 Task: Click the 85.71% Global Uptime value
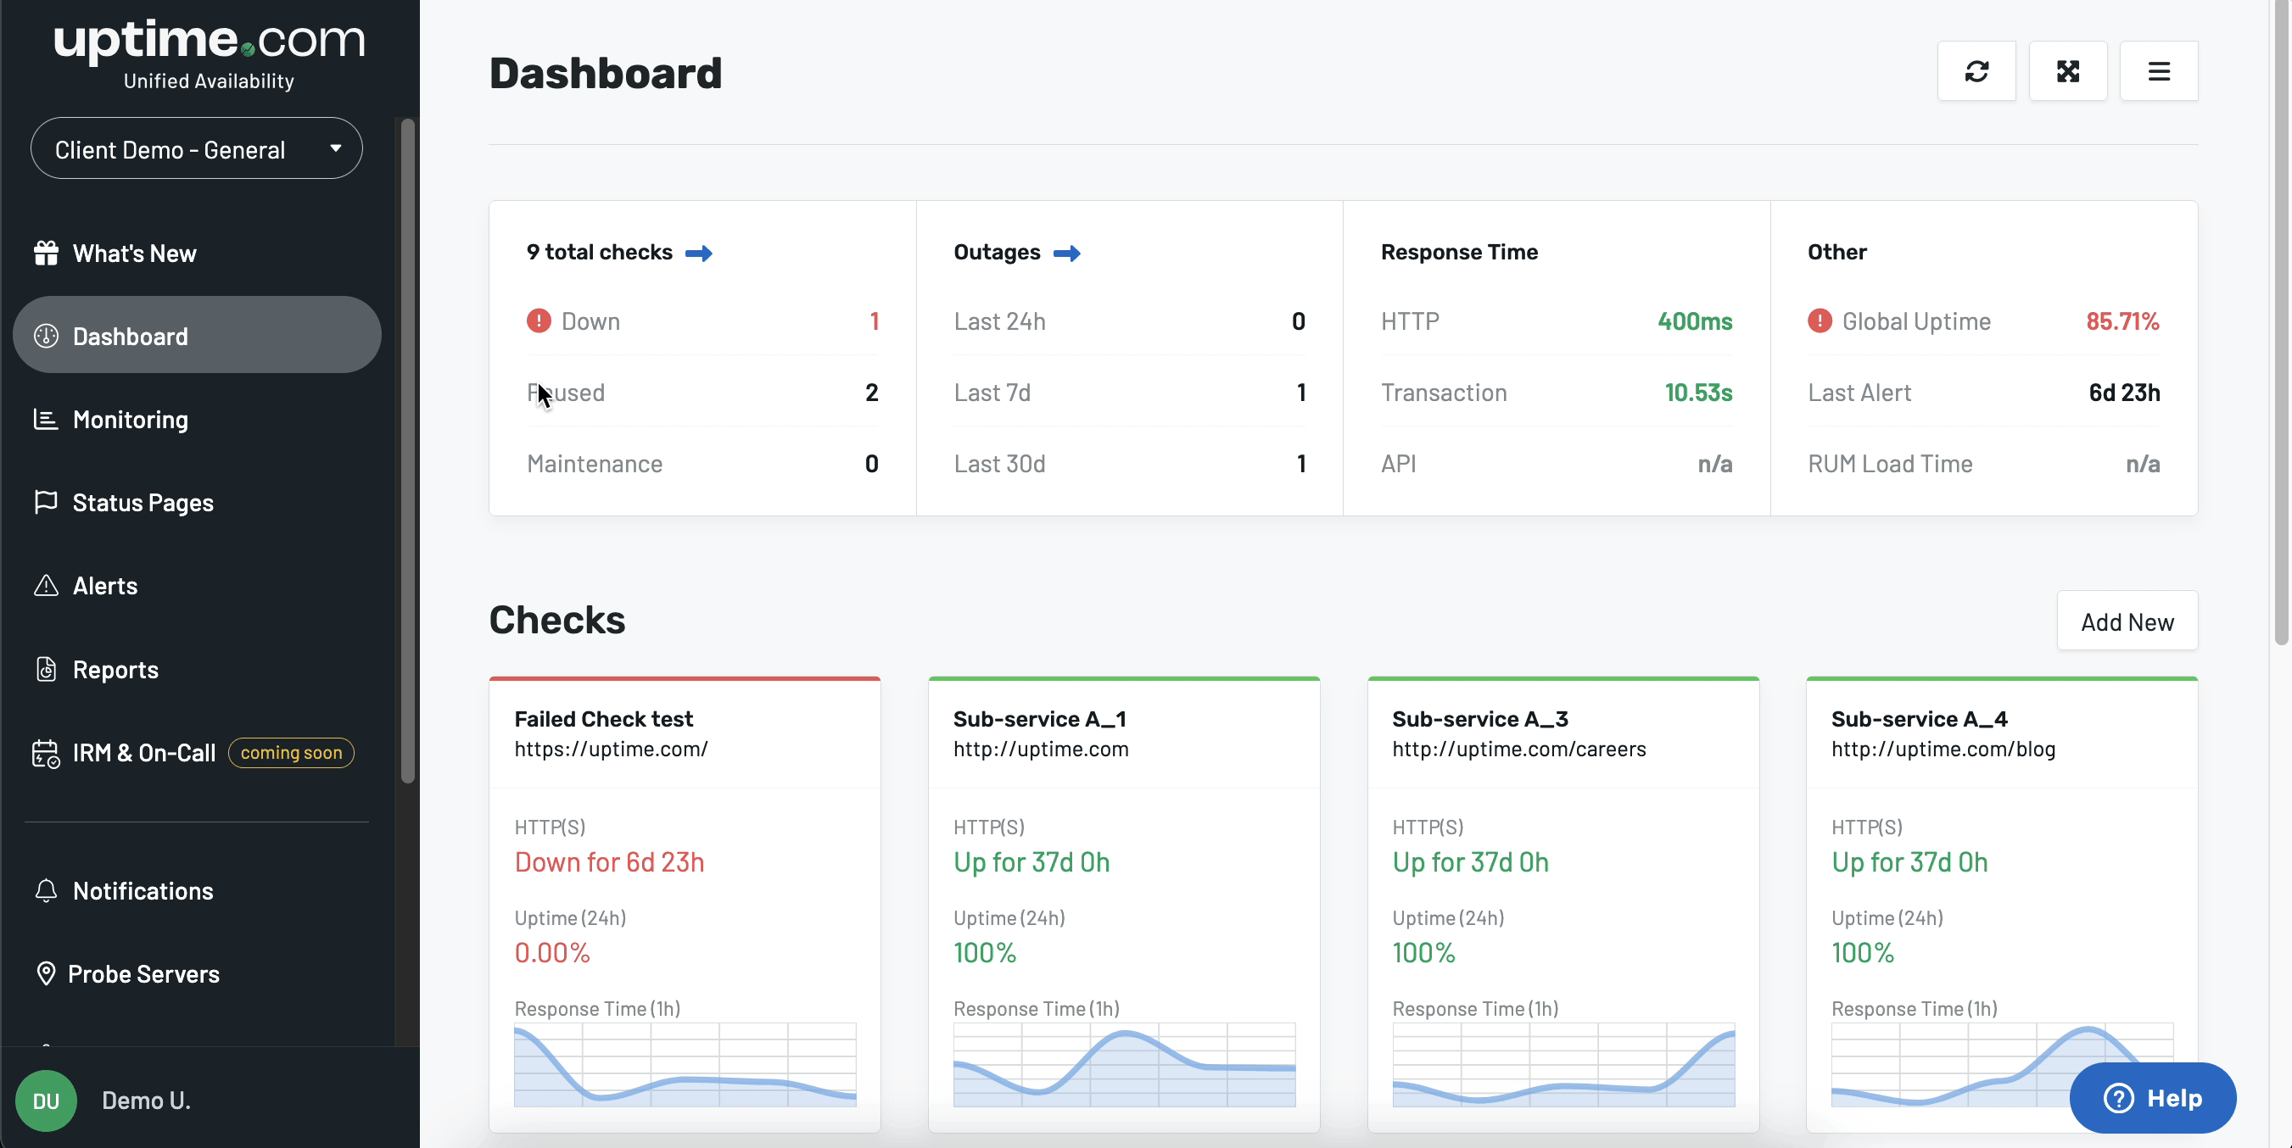point(2122,321)
